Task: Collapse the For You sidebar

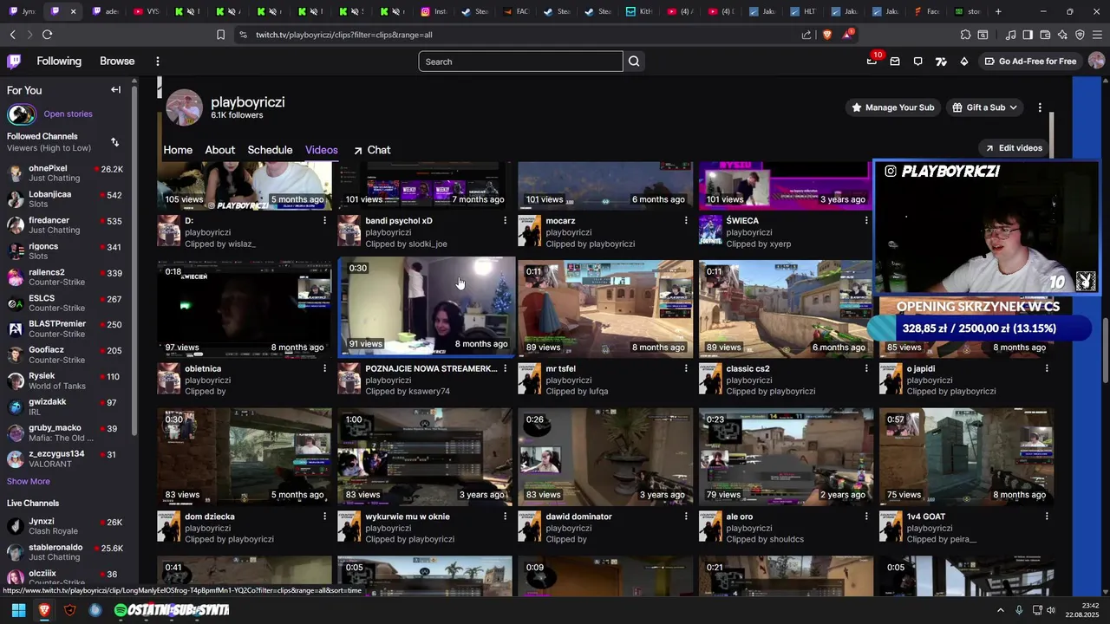Action: (x=115, y=90)
